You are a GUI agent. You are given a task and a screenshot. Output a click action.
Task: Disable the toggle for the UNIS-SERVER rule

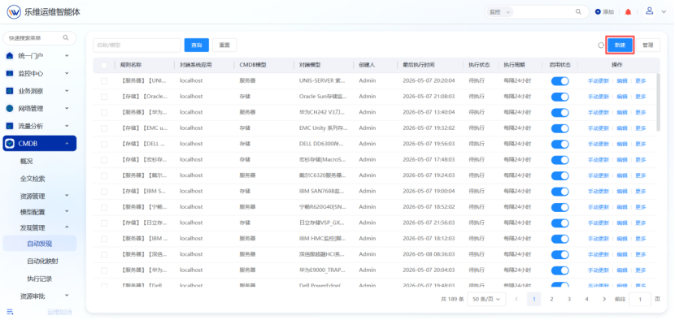tap(560, 81)
